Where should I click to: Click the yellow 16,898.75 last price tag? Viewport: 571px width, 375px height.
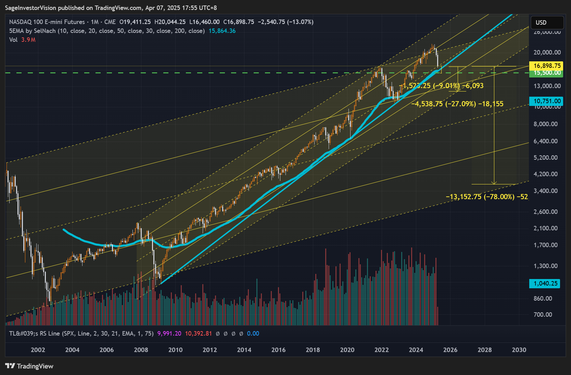pos(547,65)
